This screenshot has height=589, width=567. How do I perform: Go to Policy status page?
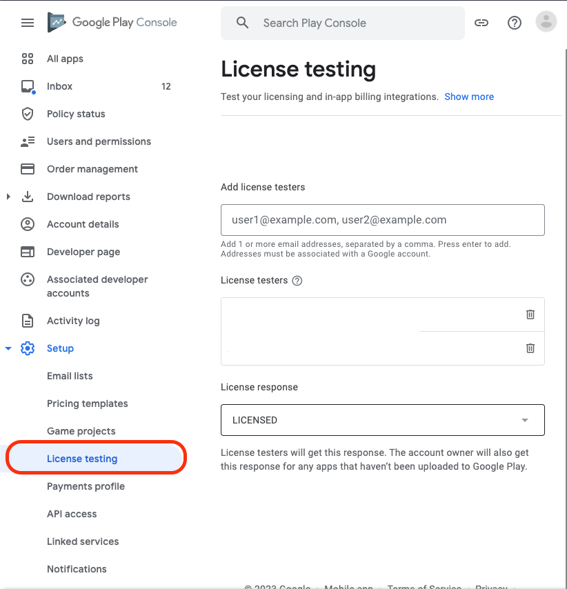tap(76, 114)
